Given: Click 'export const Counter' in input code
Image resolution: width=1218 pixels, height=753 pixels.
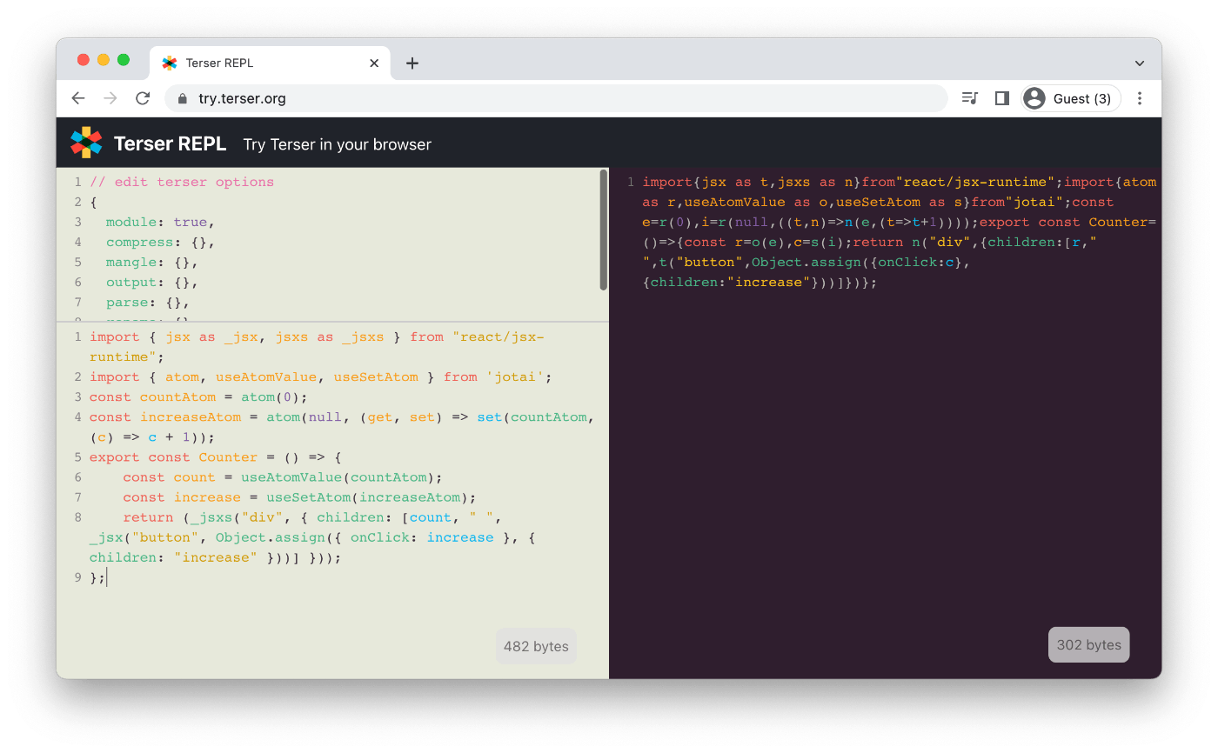Looking at the screenshot, I should pyautogui.click(x=173, y=456).
